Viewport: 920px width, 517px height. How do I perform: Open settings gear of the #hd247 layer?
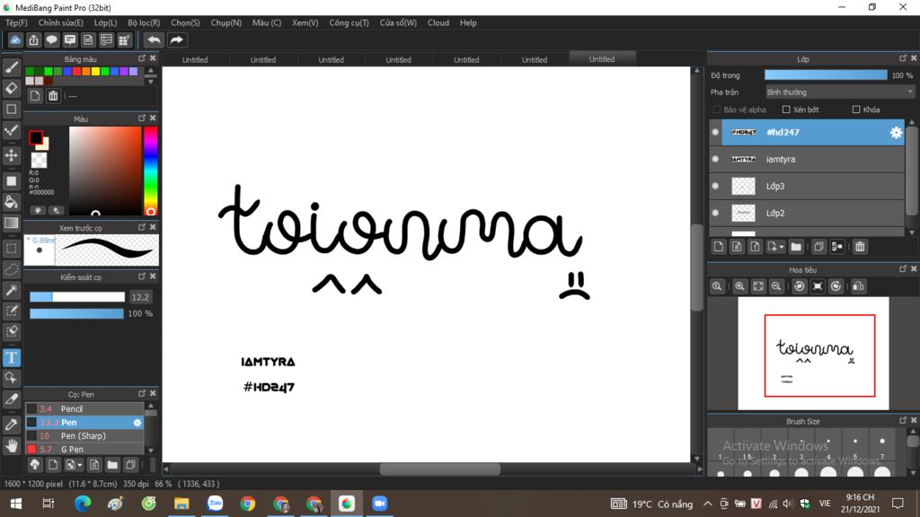tap(896, 133)
